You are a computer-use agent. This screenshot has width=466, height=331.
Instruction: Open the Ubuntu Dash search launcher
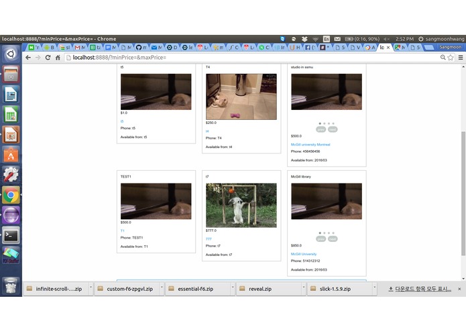[11, 54]
